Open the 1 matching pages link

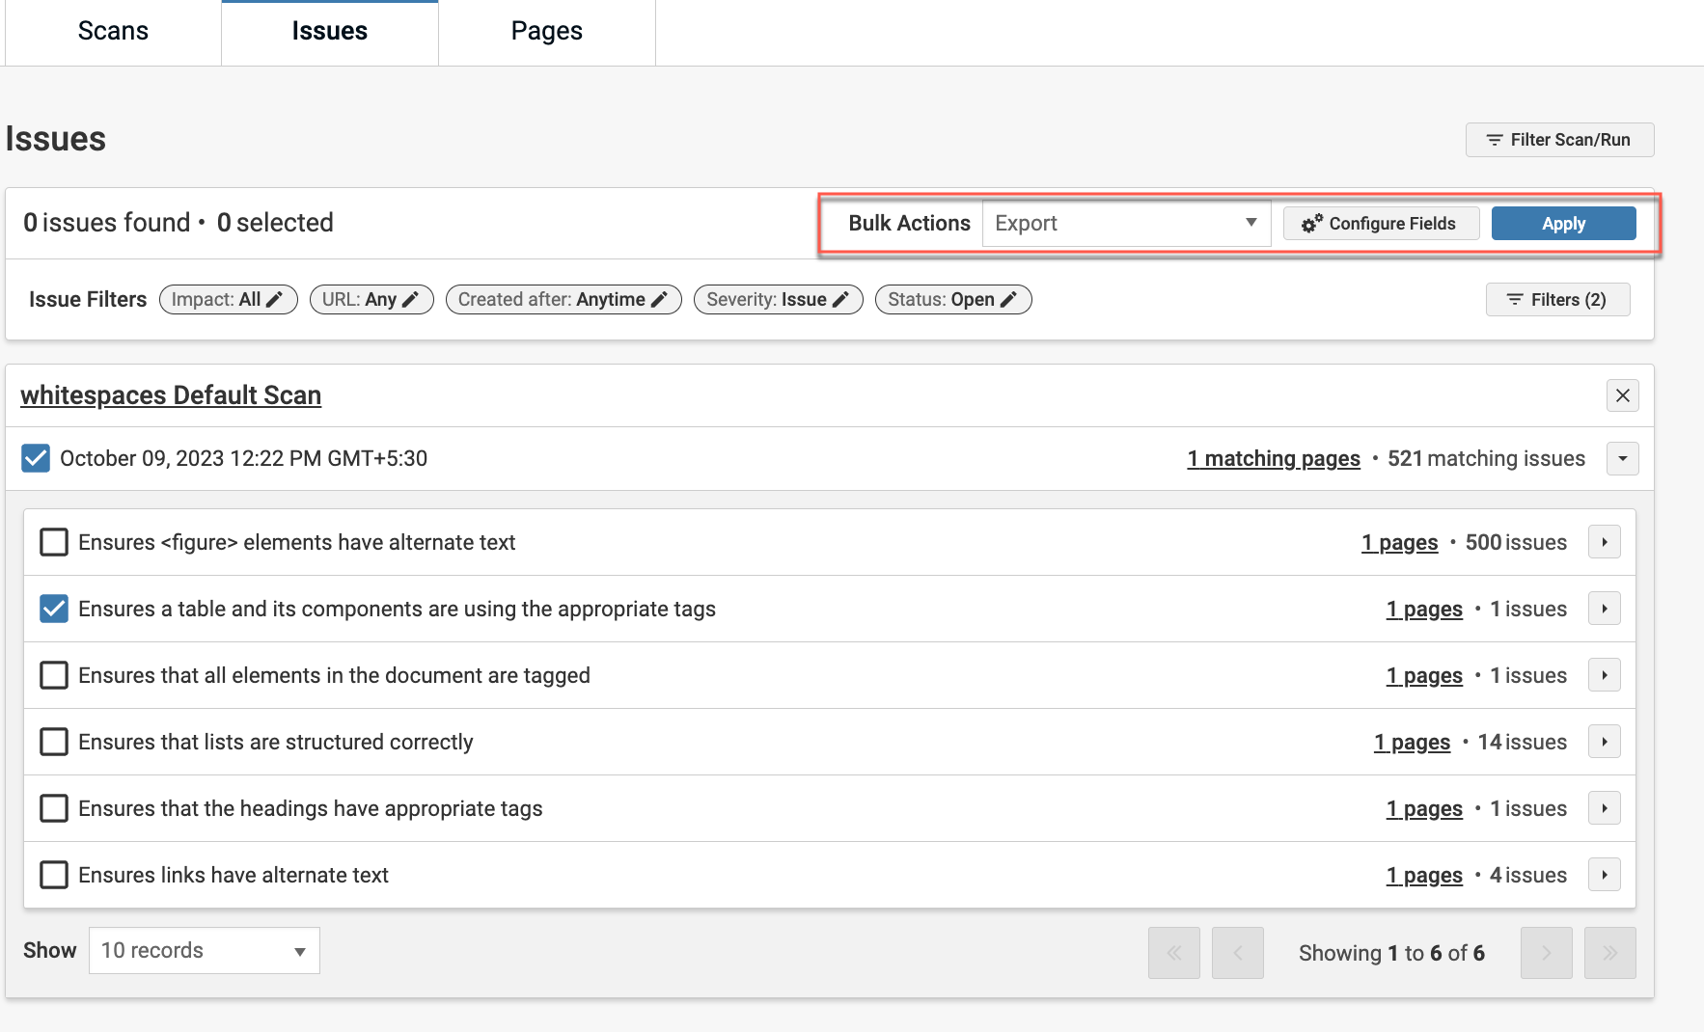click(x=1273, y=459)
